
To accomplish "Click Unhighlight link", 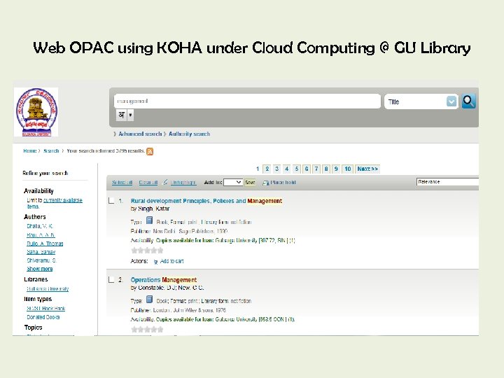I will [x=183, y=182].
